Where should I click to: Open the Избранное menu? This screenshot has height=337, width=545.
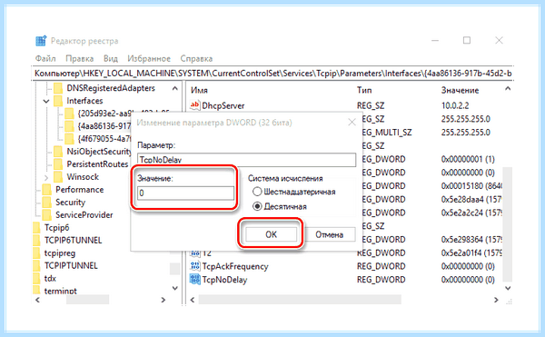click(149, 58)
